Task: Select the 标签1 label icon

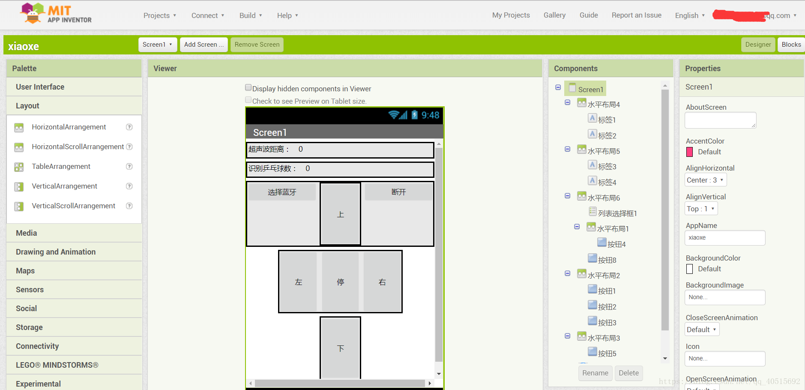Action: tap(592, 118)
